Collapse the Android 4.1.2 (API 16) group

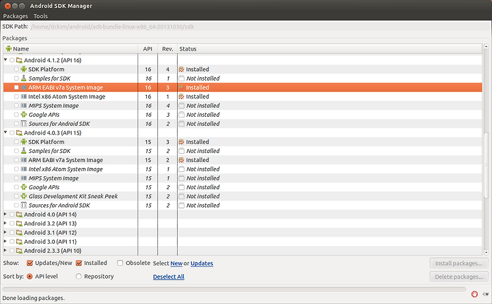point(5,59)
